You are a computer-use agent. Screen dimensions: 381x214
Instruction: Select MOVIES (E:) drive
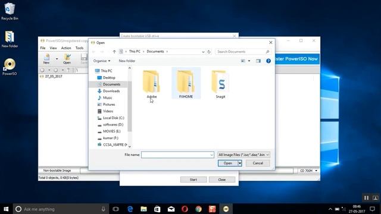pos(111,131)
